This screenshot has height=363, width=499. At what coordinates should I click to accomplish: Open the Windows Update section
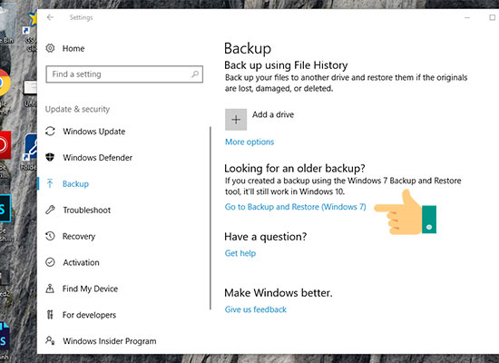click(x=94, y=132)
